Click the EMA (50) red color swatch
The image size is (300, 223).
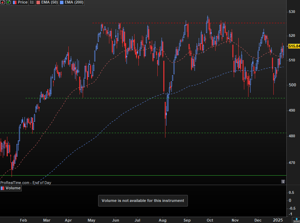click(38, 2)
